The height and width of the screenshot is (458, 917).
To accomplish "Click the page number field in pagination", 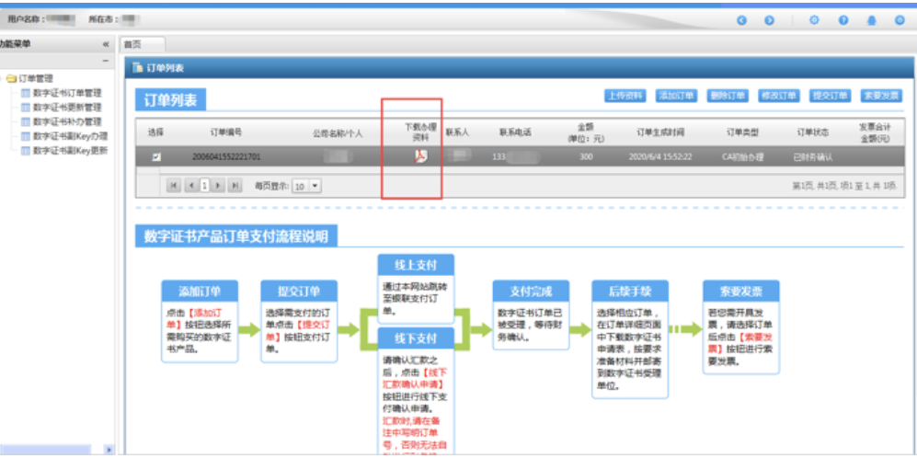I will pyautogui.click(x=204, y=186).
